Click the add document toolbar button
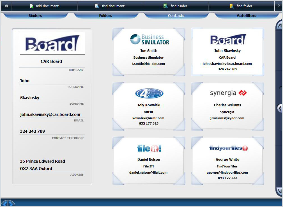The width and height of the screenshot is (283, 207). point(44,6)
